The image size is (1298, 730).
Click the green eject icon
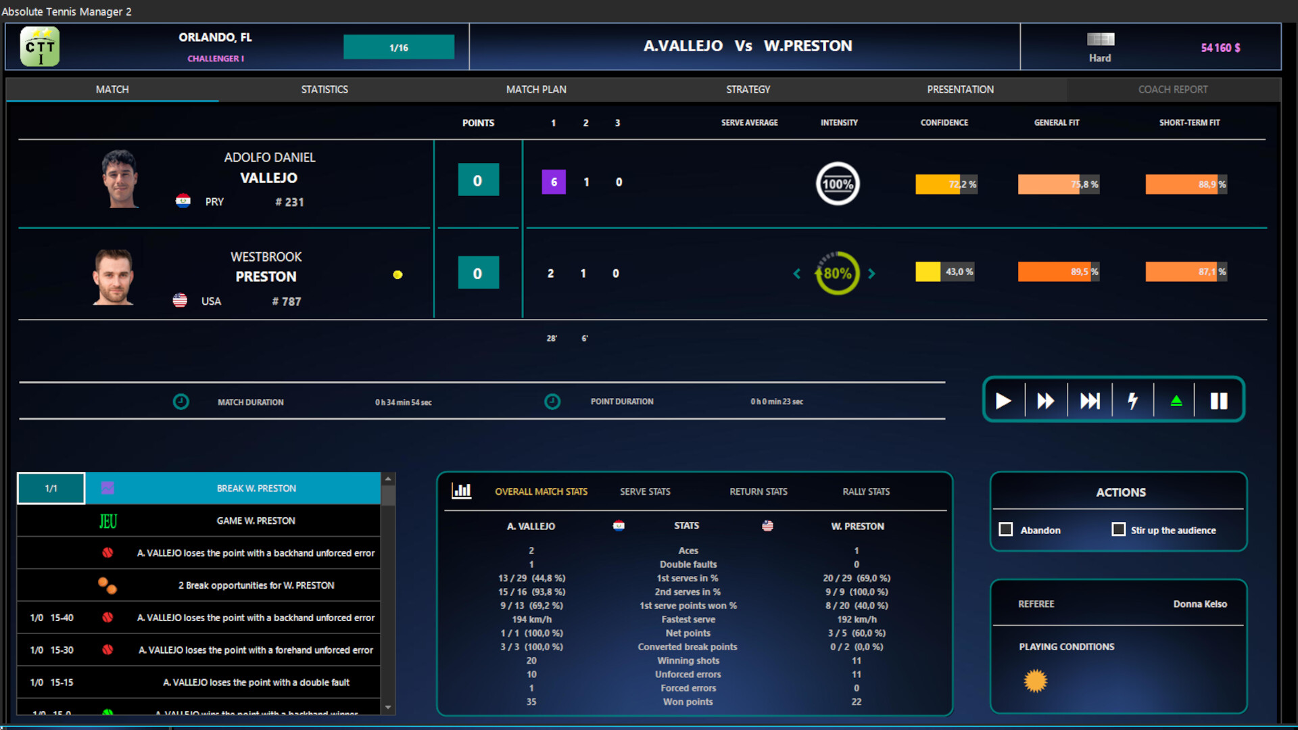(1176, 400)
